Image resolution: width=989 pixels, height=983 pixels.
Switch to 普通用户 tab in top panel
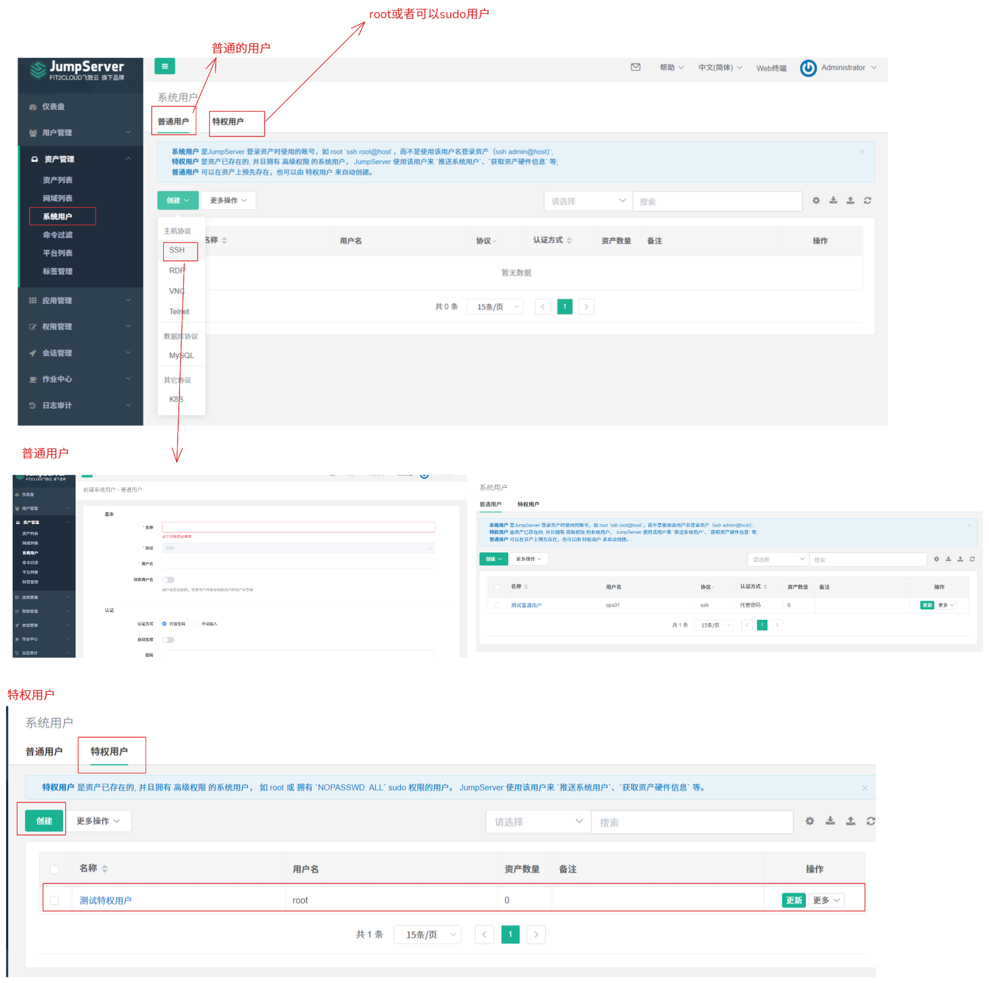(x=173, y=121)
